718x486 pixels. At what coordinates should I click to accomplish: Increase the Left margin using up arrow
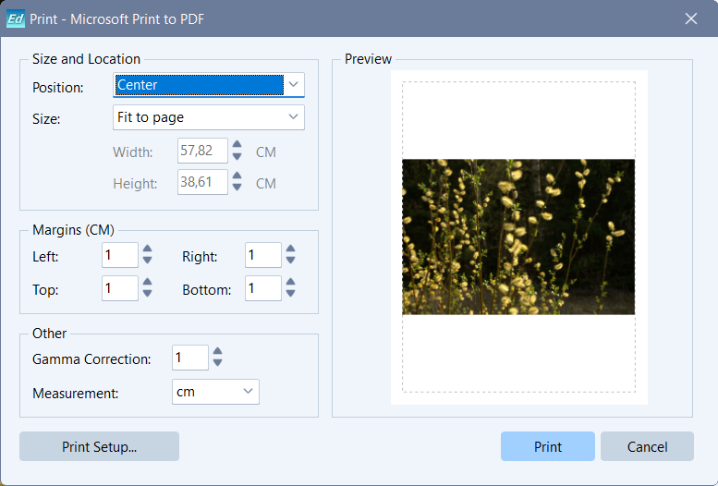tap(148, 249)
